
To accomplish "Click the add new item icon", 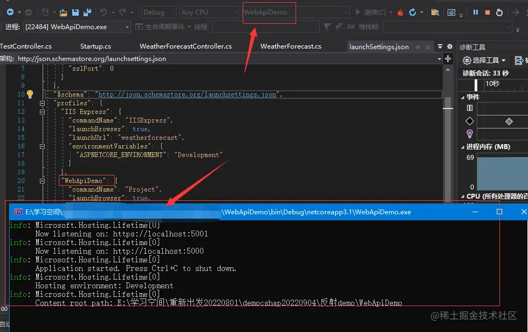I will [45, 12].
